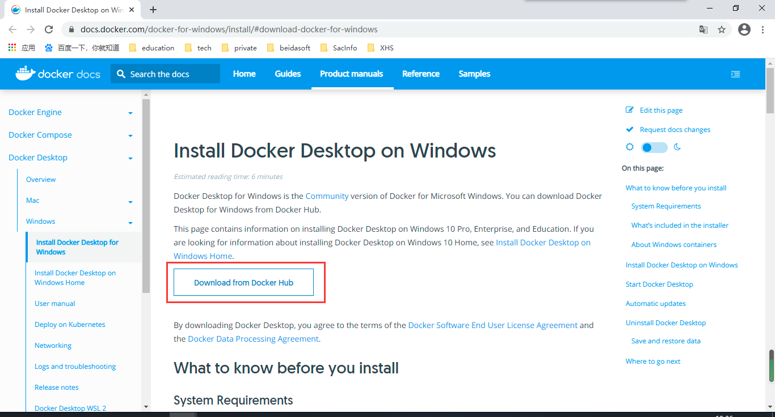Open the Samples nav tab

pos(474,74)
